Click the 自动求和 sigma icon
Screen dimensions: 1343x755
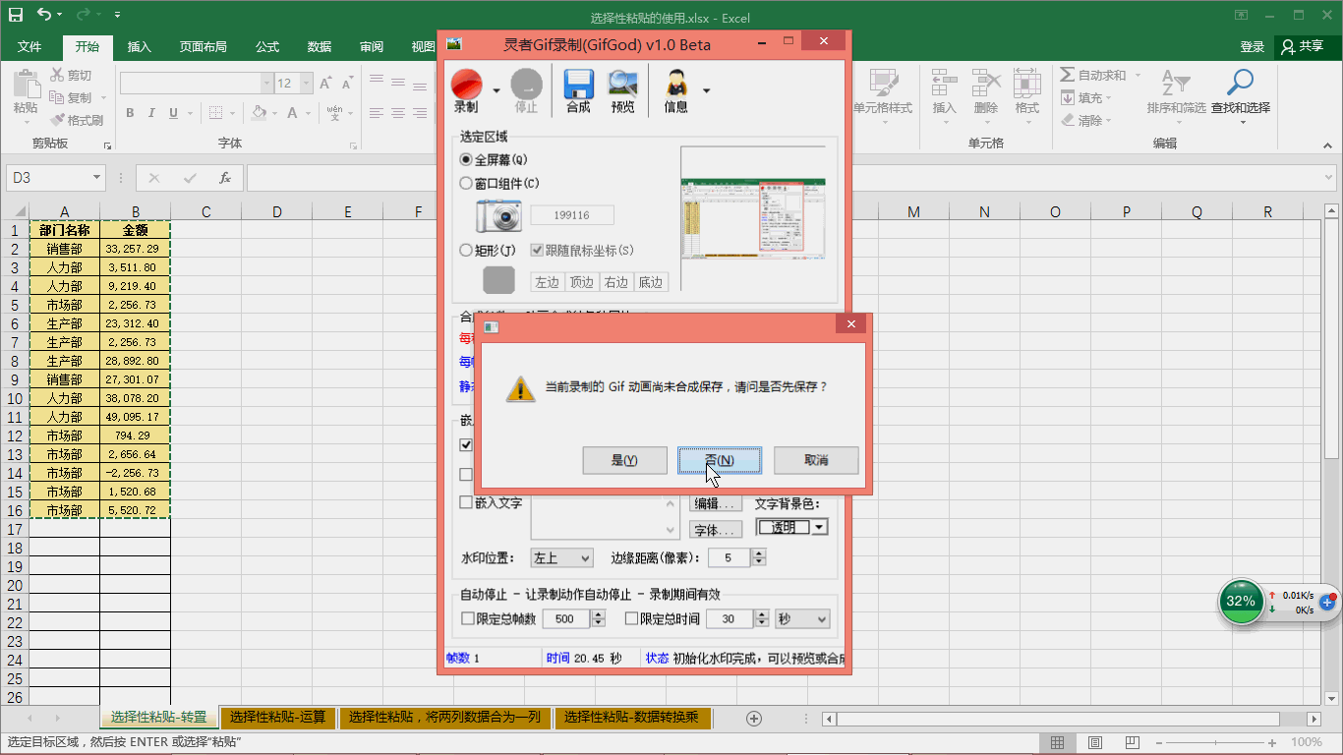pos(1067,76)
